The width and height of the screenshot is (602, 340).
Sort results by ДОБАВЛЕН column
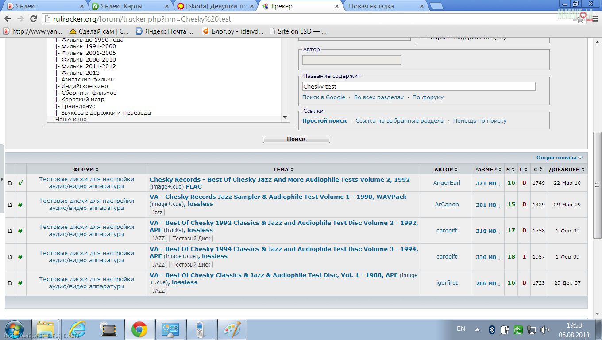[x=567, y=170]
